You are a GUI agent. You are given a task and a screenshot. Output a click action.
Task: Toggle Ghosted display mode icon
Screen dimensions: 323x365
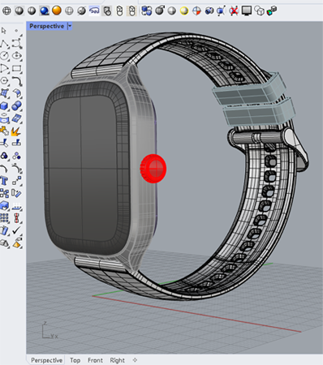pyautogui.click(x=69, y=11)
